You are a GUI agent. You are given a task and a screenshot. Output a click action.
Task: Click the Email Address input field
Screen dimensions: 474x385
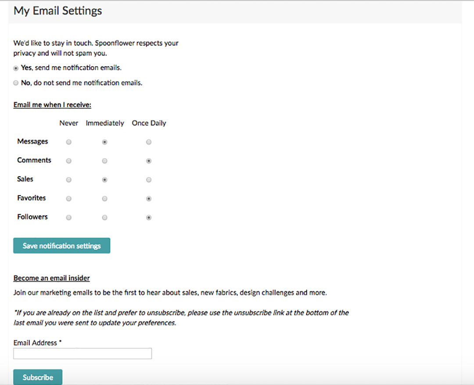tap(83, 353)
